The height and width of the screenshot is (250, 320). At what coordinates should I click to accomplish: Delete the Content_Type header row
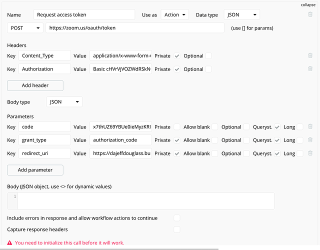pyautogui.click(x=310, y=55)
